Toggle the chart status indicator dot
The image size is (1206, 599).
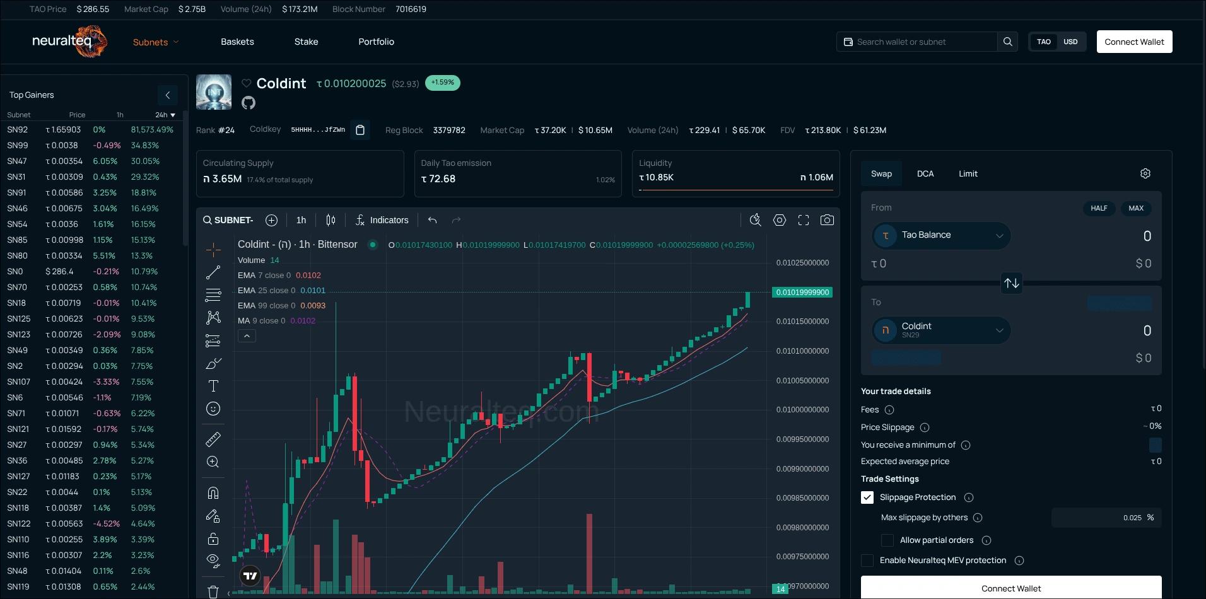pos(373,245)
